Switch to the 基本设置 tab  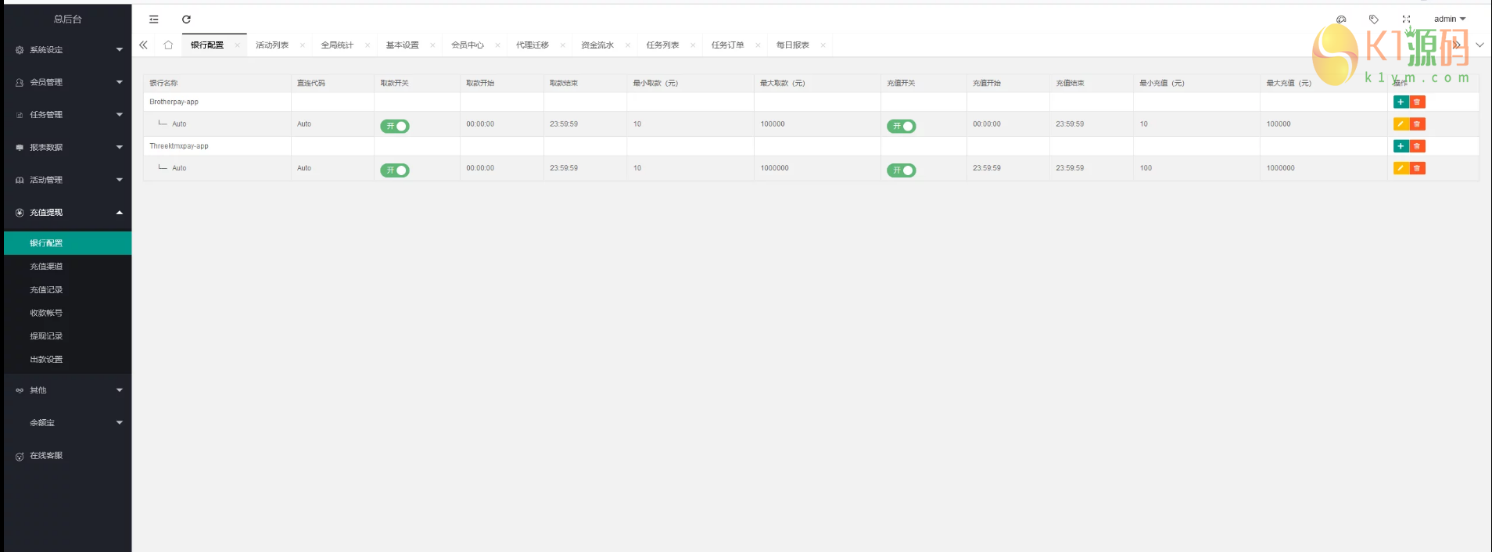pyautogui.click(x=402, y=45)
